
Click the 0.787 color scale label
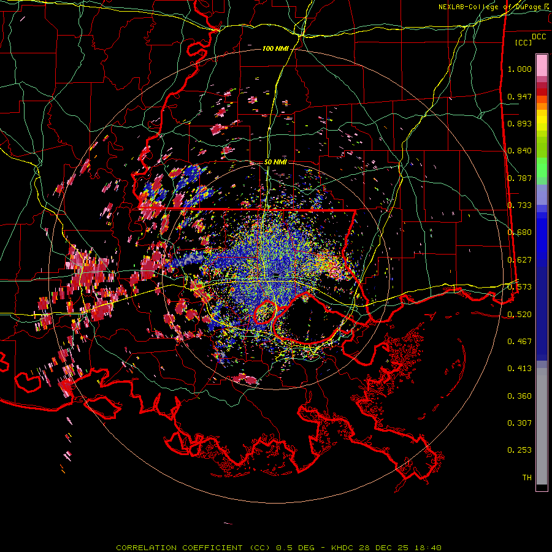[x=519, y=178]
